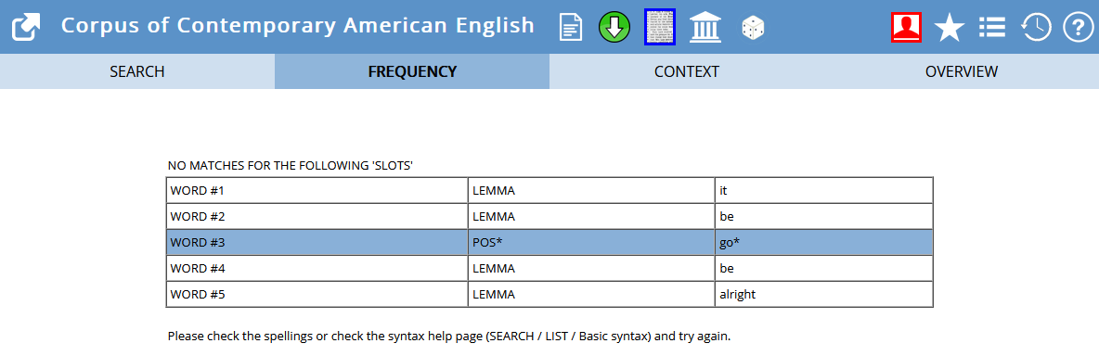Open the document page icon

pos(571,27)
